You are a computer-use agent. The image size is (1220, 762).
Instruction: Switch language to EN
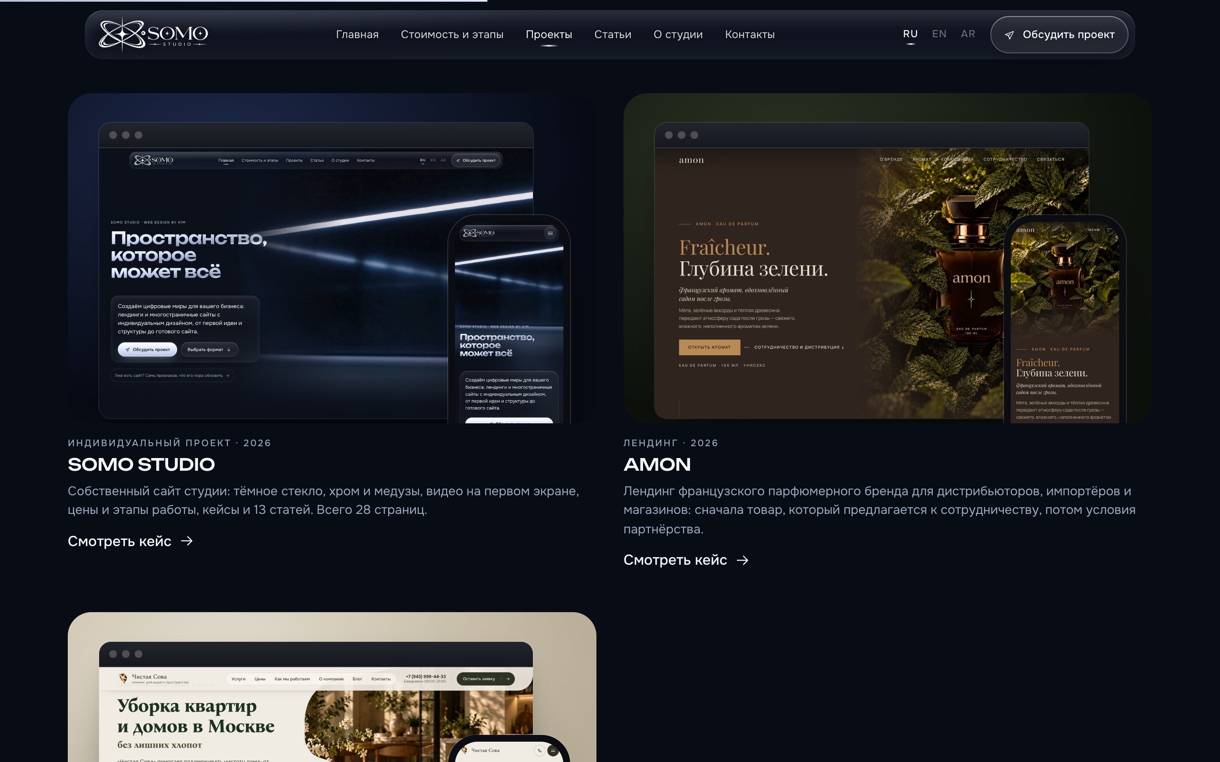(939, 34)
